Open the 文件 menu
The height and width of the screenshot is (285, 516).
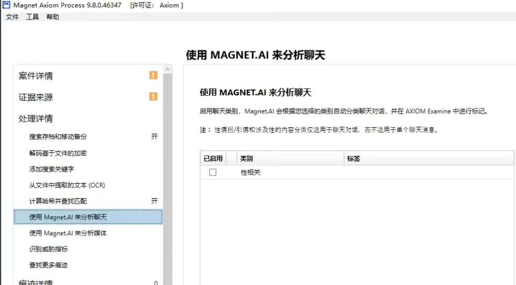[12, 17]
